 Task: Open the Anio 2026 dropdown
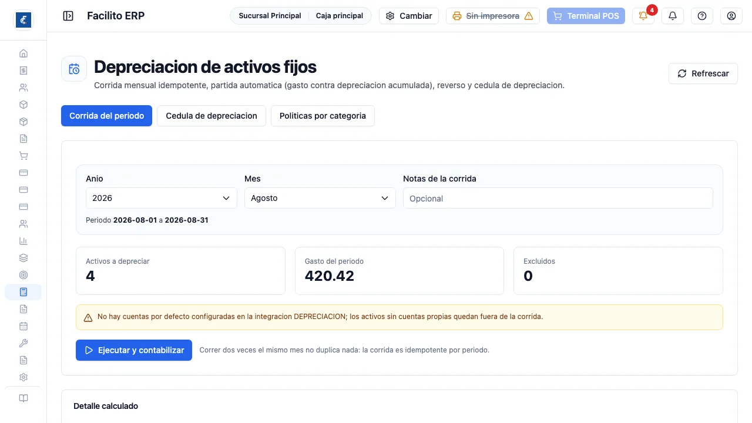(x=162, y=198)
